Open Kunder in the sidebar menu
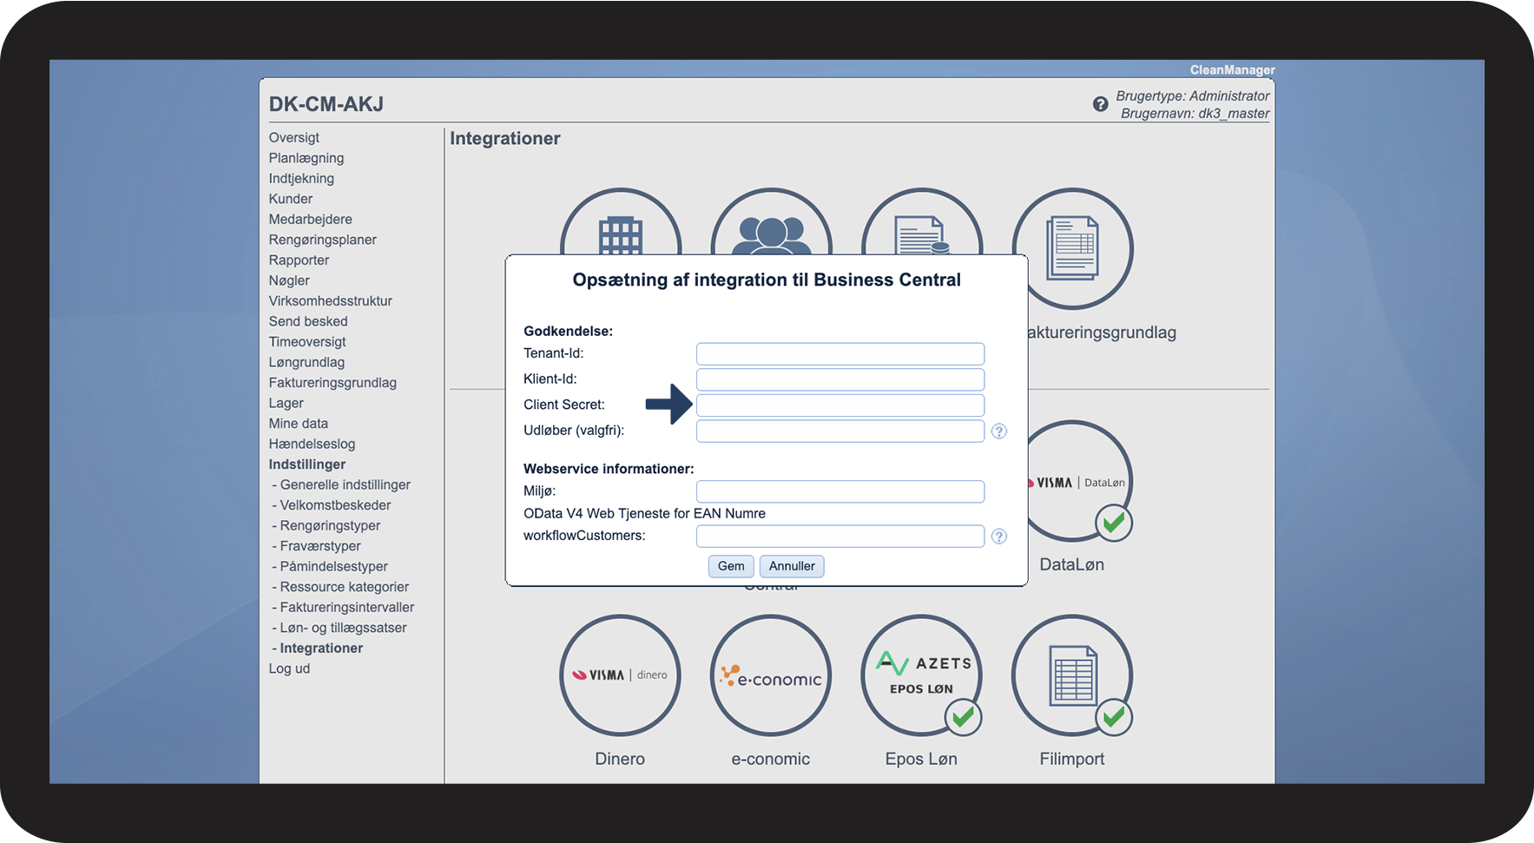The height and width of the screenshot is (843, 1534). pos(291,199)
